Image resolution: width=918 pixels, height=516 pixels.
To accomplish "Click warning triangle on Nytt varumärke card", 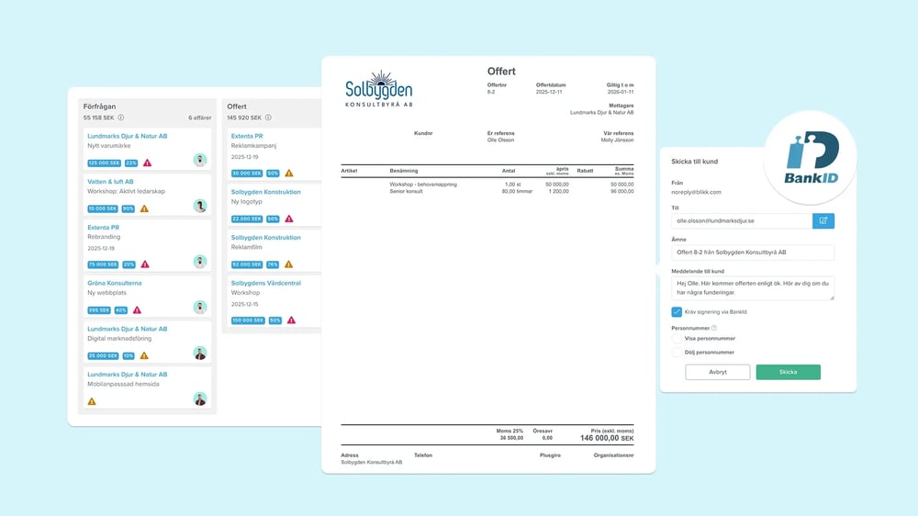I will tap(147, 163).
